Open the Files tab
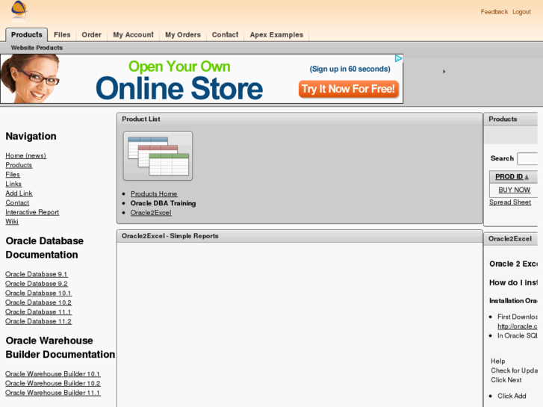Image resolution: width=543 pixels, height=407 pixels. 62,34
